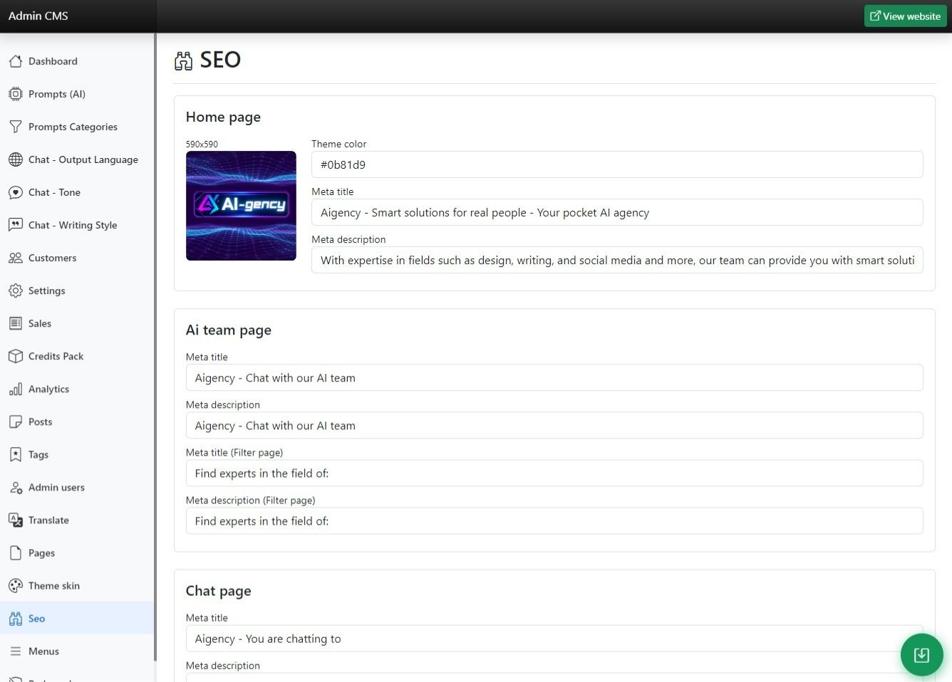
Task: Click the Home page Meta description field
Action: coord(616,261)
